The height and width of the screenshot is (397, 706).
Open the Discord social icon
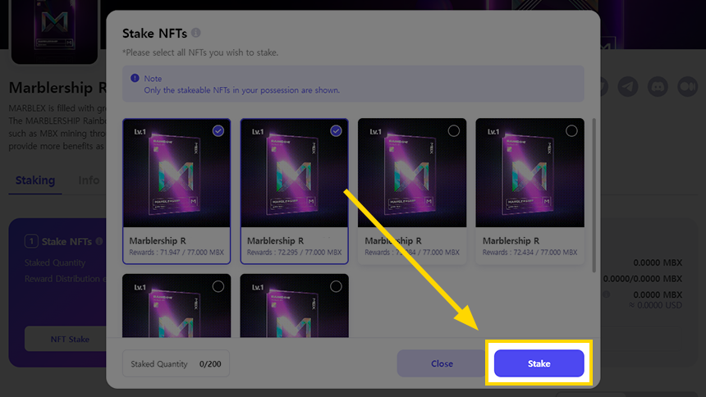658,86
